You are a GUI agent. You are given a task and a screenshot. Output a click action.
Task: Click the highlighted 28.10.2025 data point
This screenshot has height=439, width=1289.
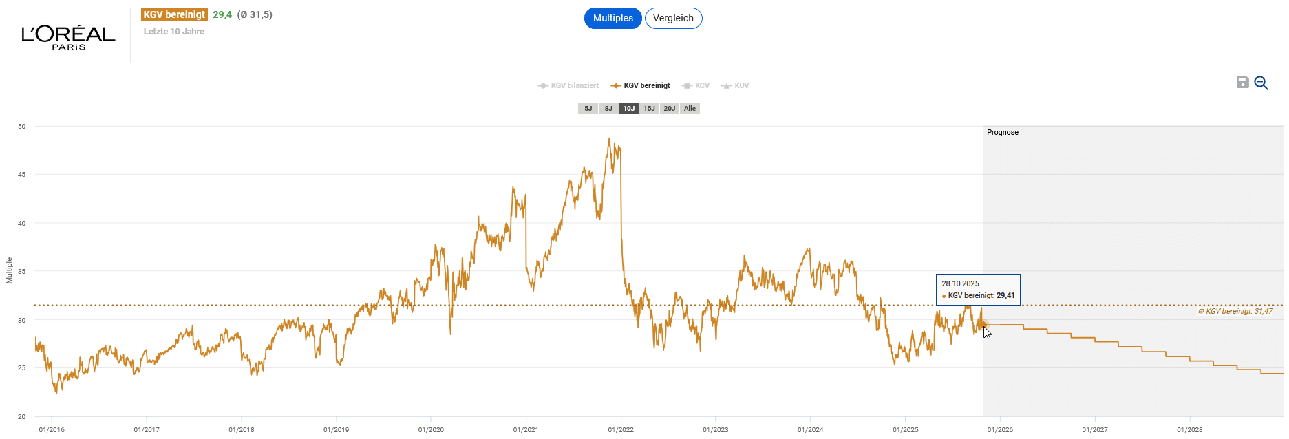pyautogui.click(x=982, y=325)
